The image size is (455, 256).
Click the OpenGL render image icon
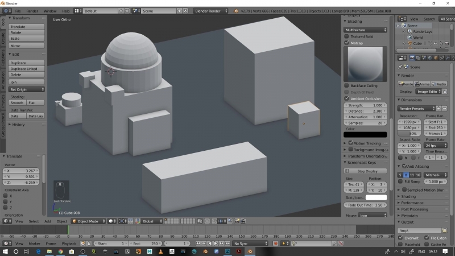pyautogui.click(x=237, y=221)
